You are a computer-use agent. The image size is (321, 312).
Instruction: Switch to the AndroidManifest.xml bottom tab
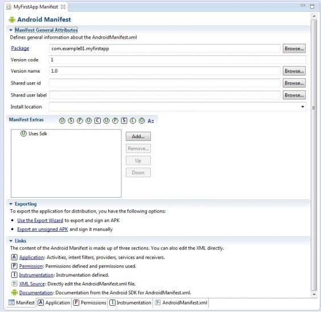(181, 302)
